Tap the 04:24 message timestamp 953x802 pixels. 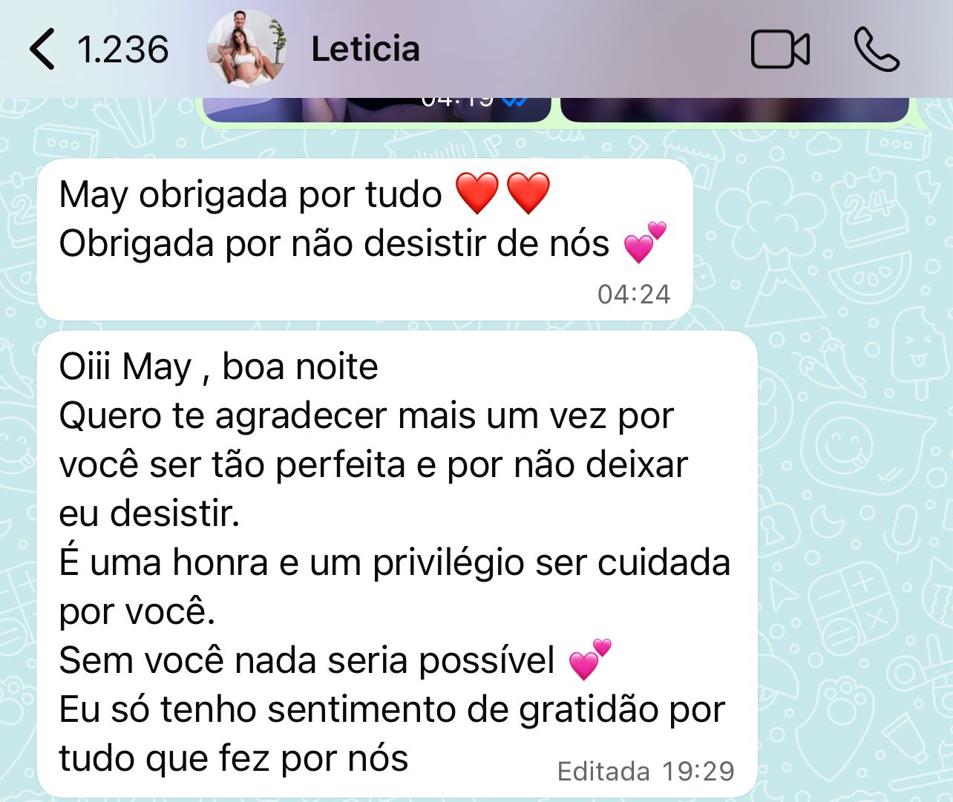634,295
